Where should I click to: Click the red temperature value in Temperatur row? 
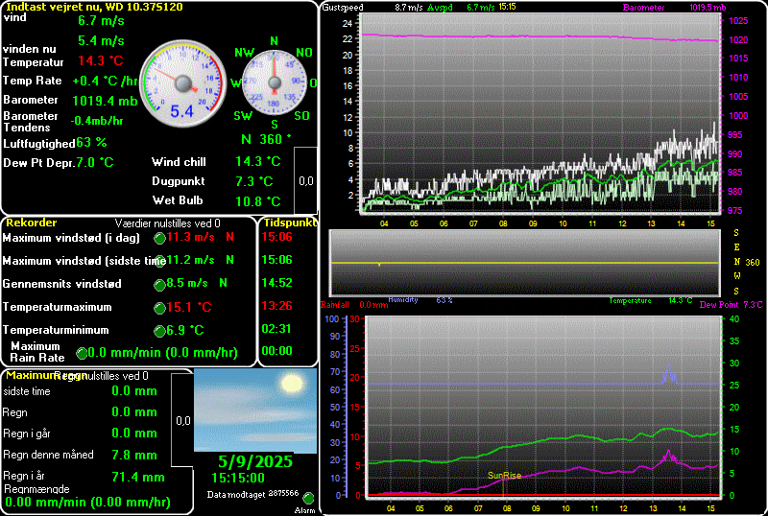[101, 60]
